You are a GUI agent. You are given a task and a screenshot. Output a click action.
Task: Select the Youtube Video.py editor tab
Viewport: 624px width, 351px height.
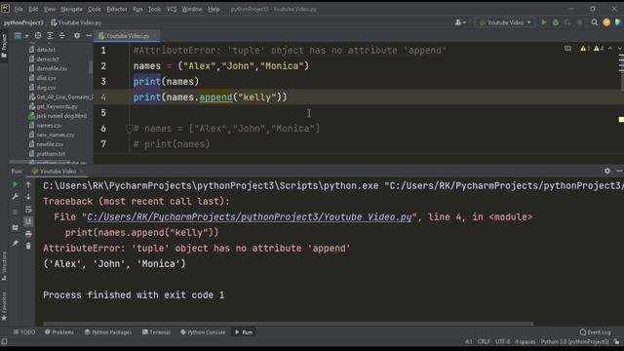[128, 36]
